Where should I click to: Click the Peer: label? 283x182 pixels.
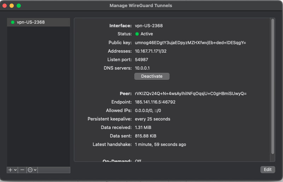tap(126, 94)
